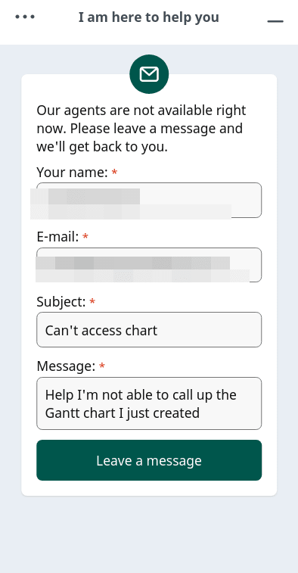Viewport: 298px width, 573px height.
Task: Focus the Your name input field
Action: [x=149, y=201]
